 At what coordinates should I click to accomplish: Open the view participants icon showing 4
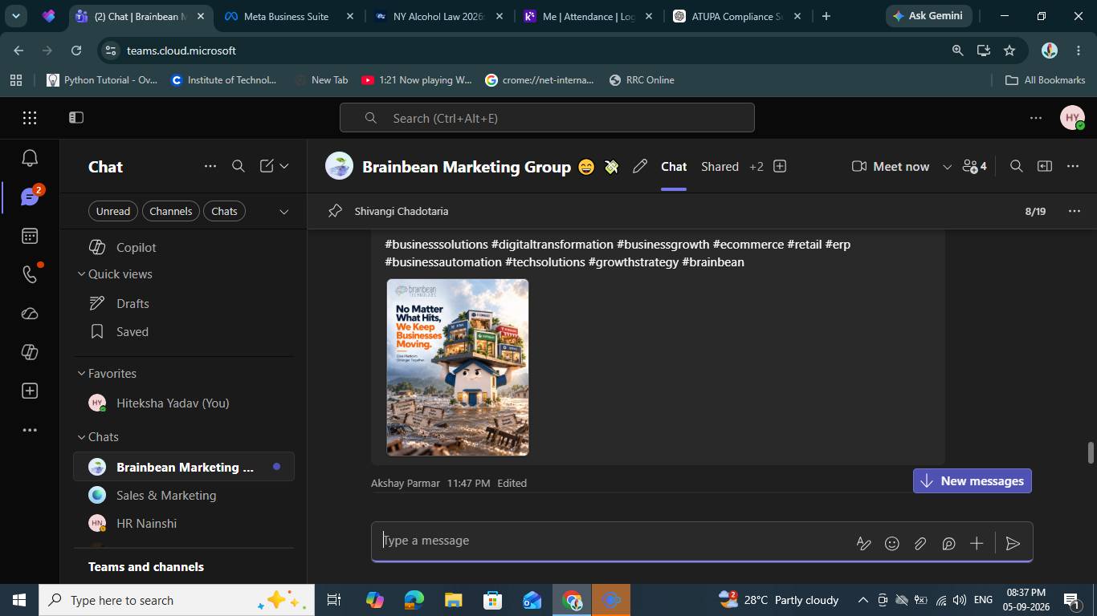pos(975,167)
